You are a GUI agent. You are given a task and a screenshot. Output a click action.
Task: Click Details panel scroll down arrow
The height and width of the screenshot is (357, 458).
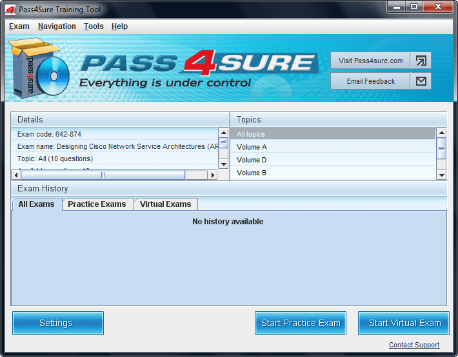[223, 164]
